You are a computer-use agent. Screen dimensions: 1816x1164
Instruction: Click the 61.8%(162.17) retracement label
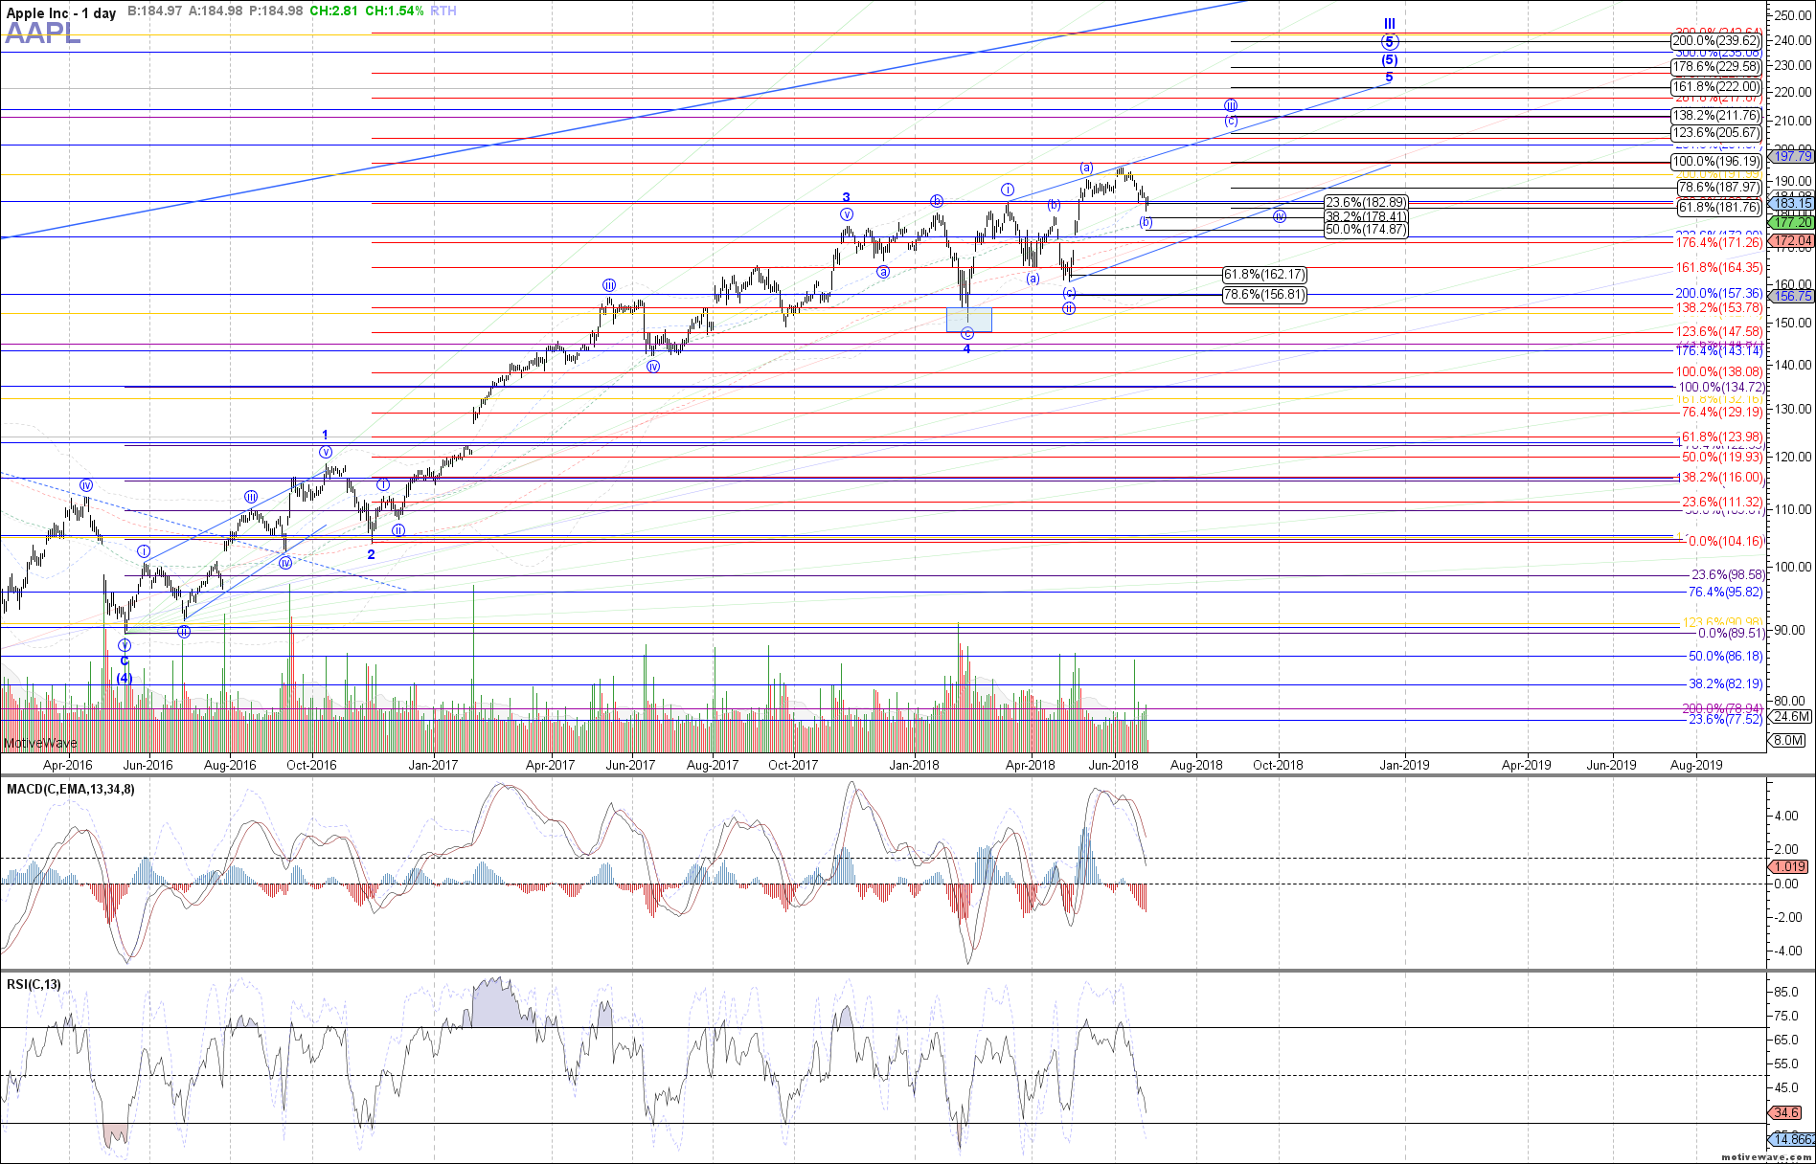point(1264,275)
